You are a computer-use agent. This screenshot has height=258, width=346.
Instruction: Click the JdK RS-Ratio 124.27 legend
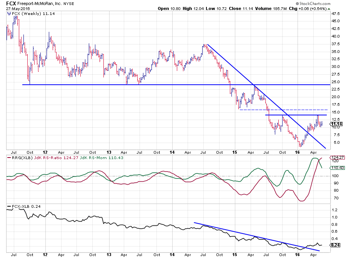tap(56, 158)
